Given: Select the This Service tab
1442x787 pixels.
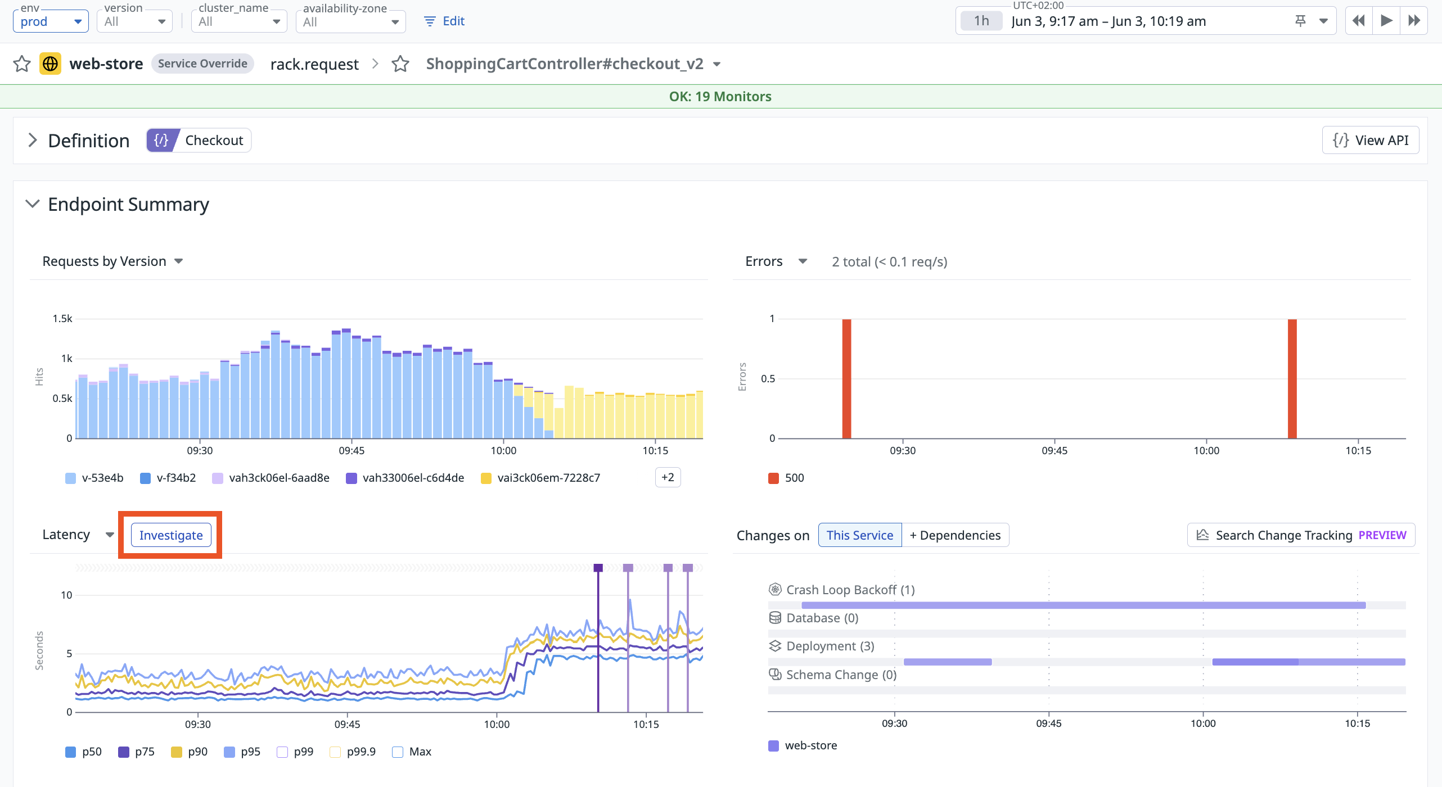Looking at the screenshot, I should (859, 535).
